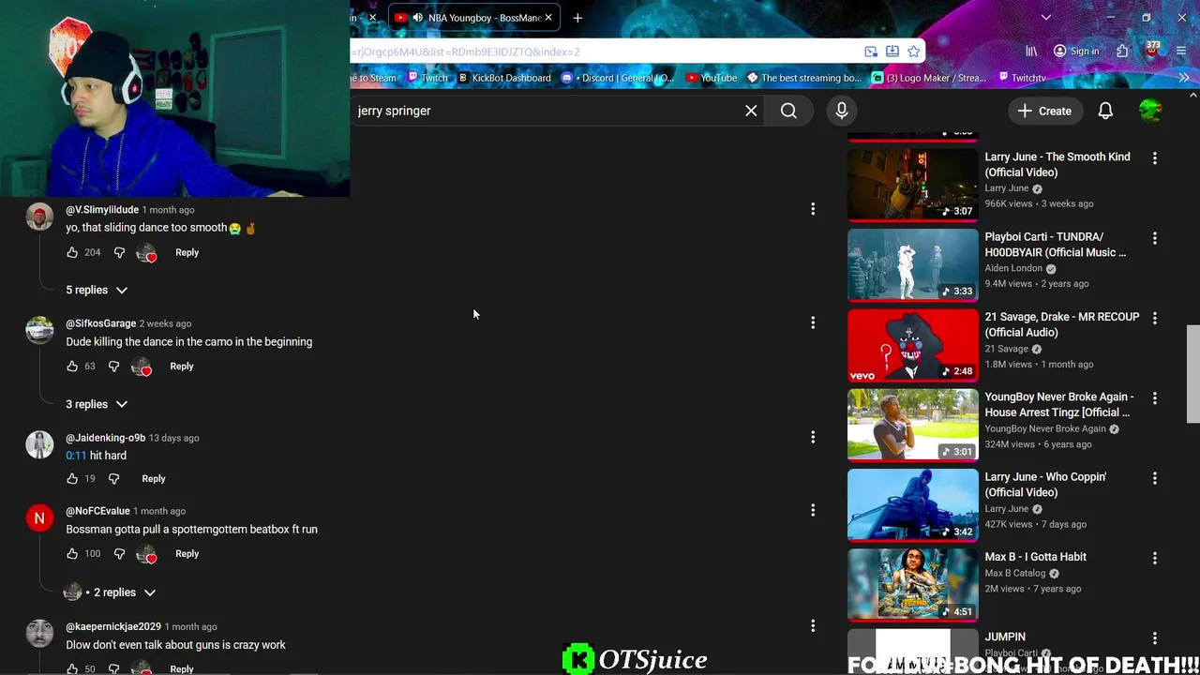Dislike the SifkosGarage comment
Viewport: 1200px width, 675px height.
[x=113, y=367]
